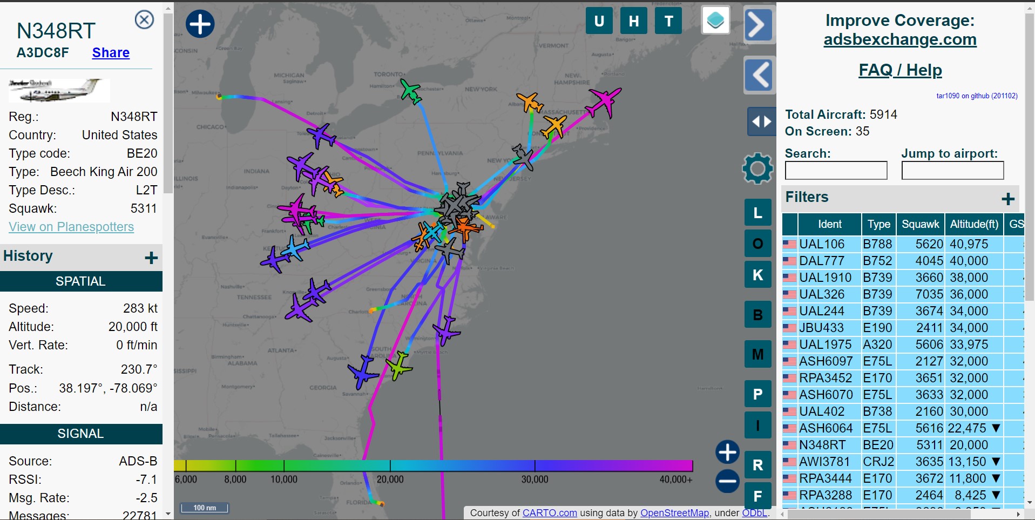This screenshot has width=1035, height=520.
Task: Zoom in with the round plus button
Action: [727, 452]
